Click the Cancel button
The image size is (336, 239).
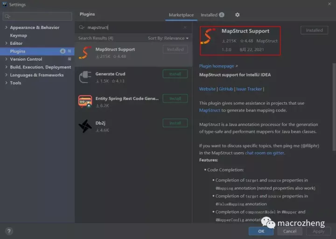pos(290,231)
